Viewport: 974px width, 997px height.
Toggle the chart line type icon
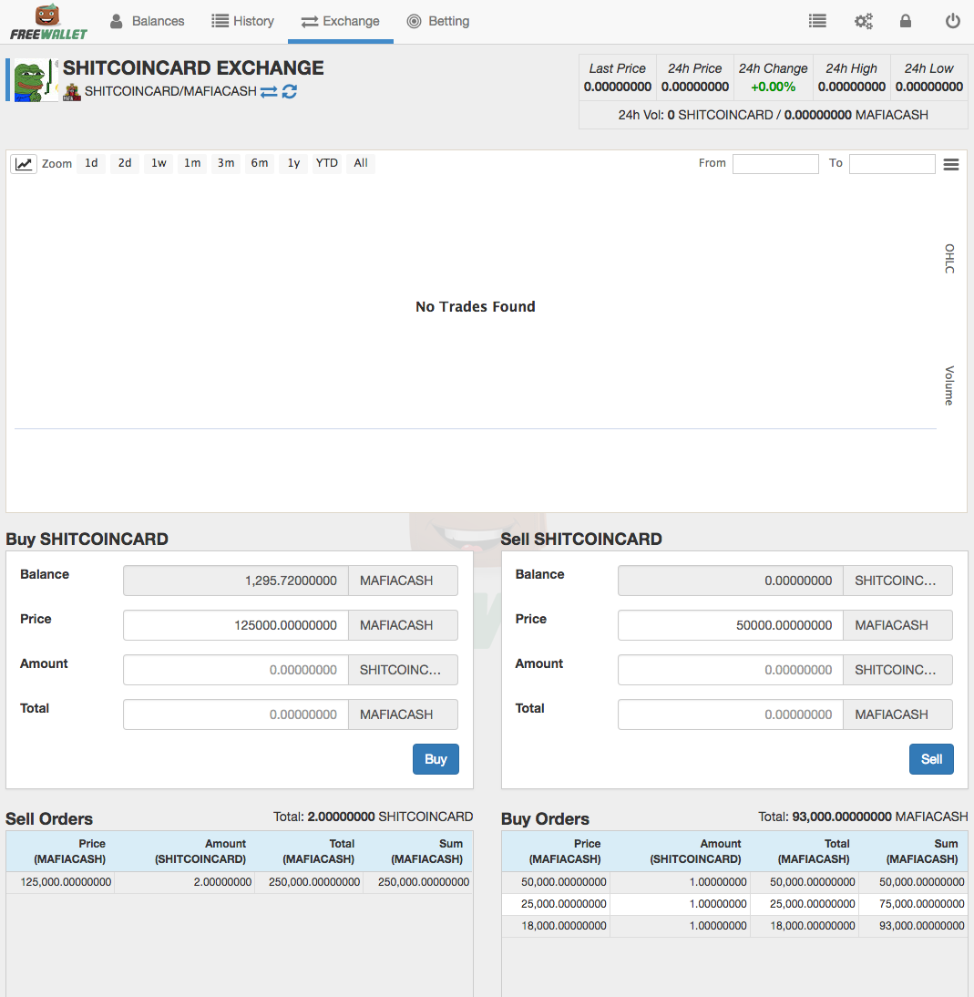click(x=24, y=163)
